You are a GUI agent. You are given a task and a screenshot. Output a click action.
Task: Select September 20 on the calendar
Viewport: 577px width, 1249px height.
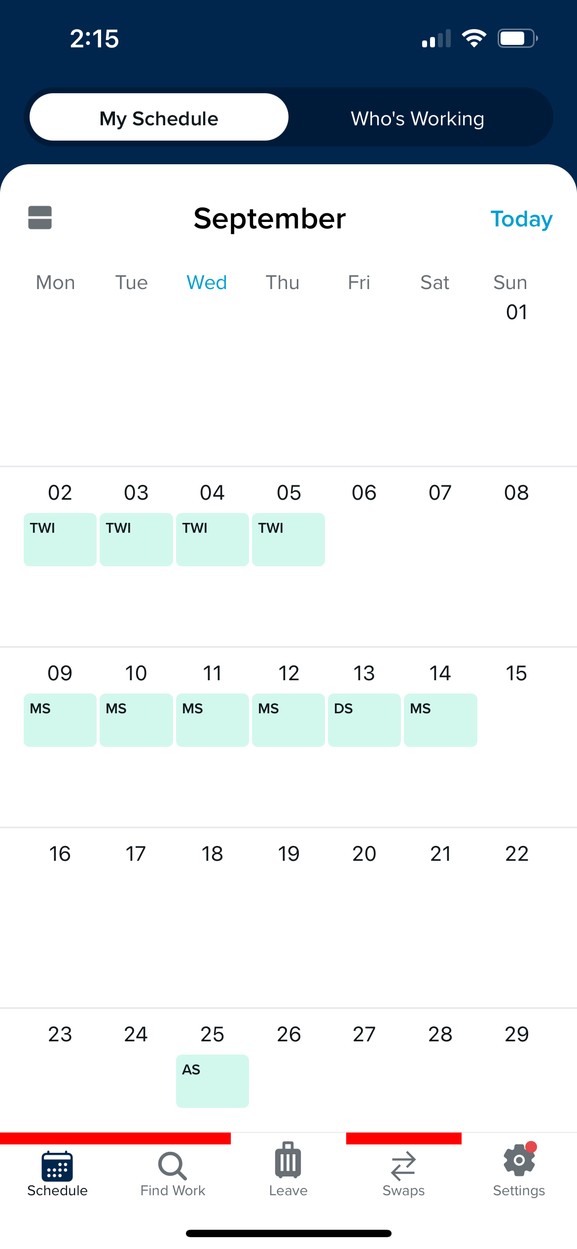364,853
